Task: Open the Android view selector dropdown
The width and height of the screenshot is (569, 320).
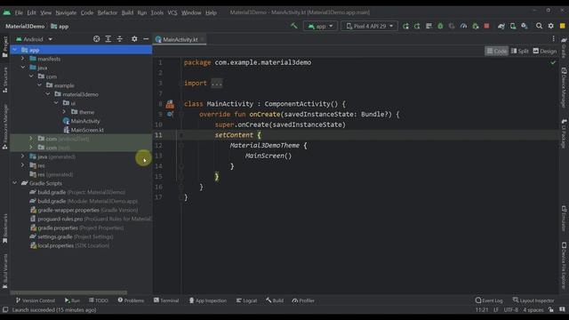Action: [34, 39]
